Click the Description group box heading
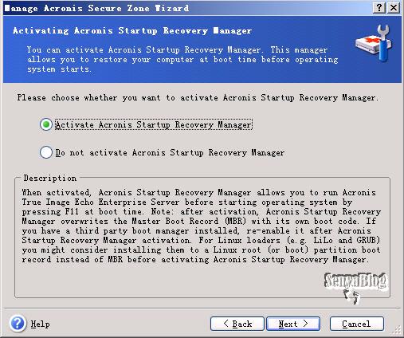The image size is (404, 338). tap(50, 178)
